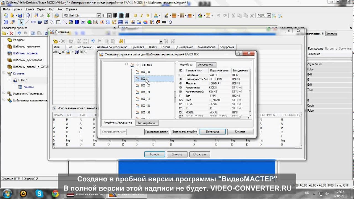This screenshot has height=199, width=354.
Task: Click the Привязать канал button
Action: [157, 132]
